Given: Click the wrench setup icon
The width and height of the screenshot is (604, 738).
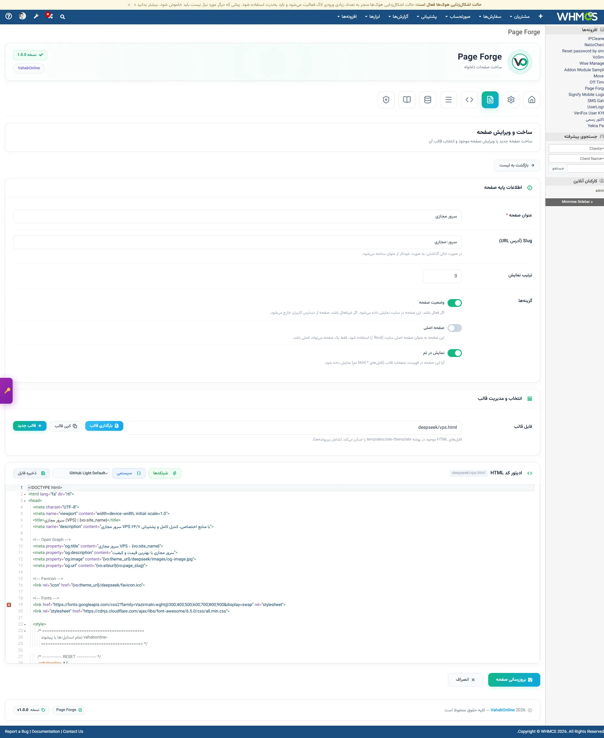Looking at the screenshot, I should pos(36,16).
